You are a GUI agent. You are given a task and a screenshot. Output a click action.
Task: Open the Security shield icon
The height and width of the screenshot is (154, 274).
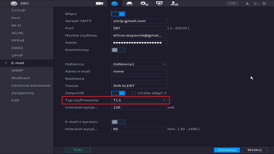pyautogui.click(x=159, y=3)
